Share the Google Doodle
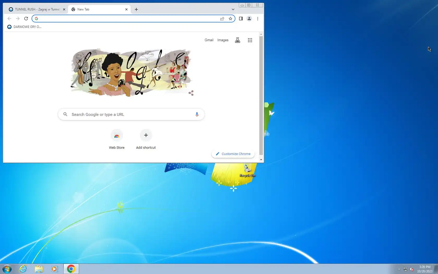 [191, 93]
